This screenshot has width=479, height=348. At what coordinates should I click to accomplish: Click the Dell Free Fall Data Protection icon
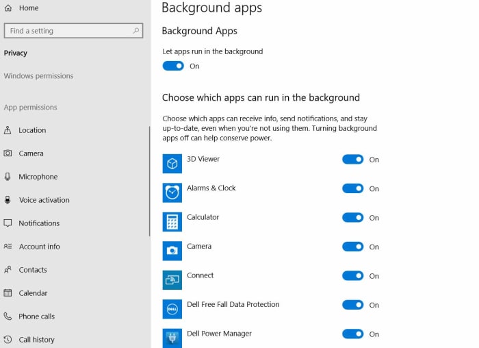pyautogui.click(x=172, y=309)
